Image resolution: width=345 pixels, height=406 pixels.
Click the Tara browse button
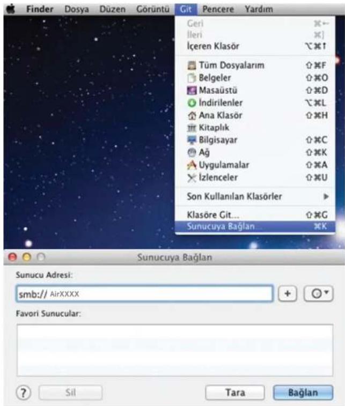click(x=235, y=393)
